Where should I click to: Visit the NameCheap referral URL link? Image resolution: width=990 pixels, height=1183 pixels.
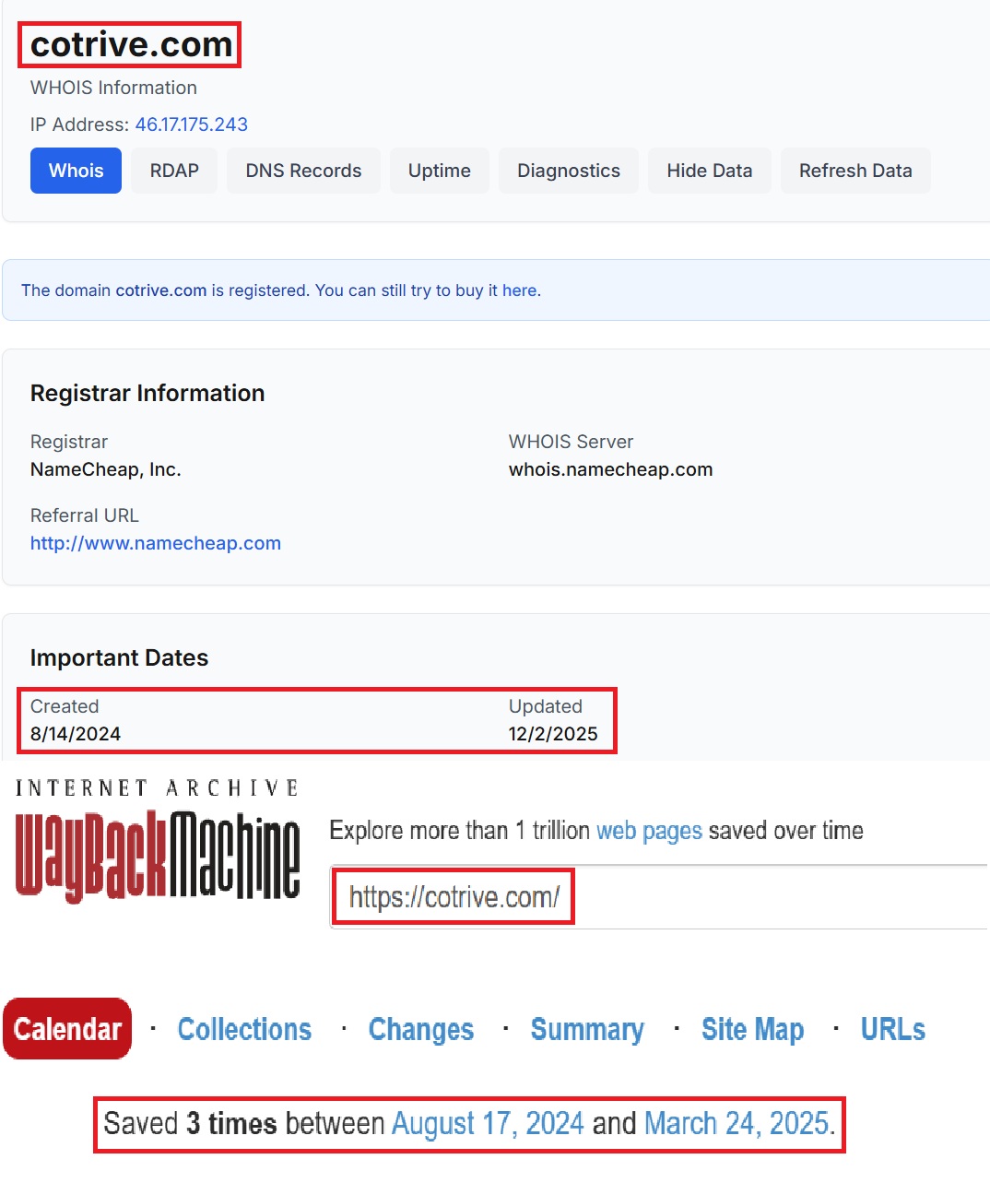[155, 543]
